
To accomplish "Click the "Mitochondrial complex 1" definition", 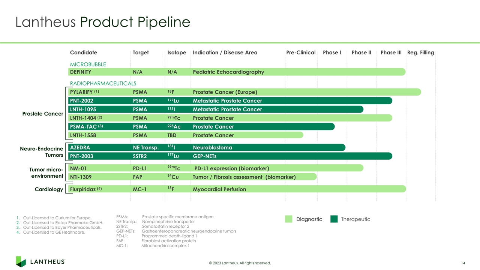I will tap(165, 246).
